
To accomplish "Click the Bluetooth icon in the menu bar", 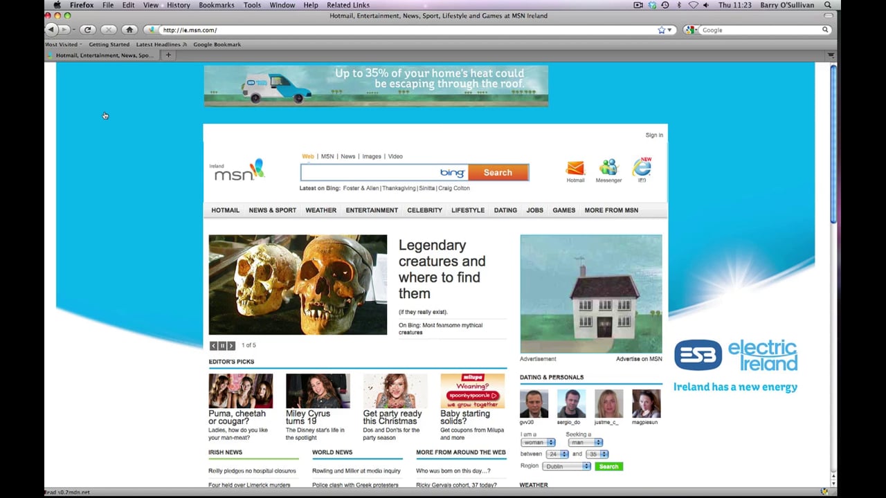I will pyautogui.click(x=678, y=5).
